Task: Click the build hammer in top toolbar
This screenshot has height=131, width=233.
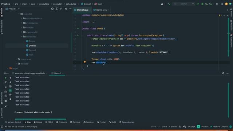Action: click(169, 4)
